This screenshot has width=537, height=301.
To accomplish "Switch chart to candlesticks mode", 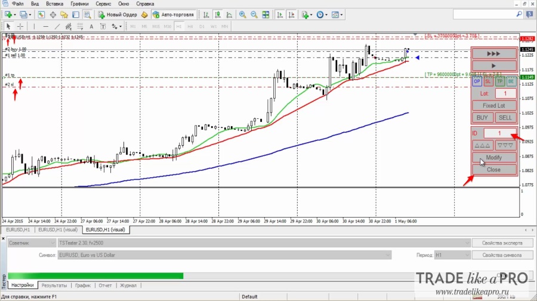I will pyautogui.click(x=218, y=15).
